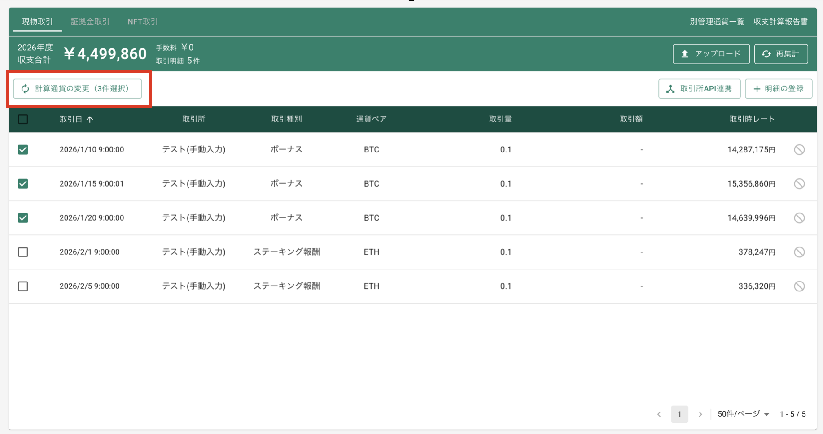The height and width of the screenshot is (434, 823).
Task: Click the 15,356,860円 rate cell
Action: point(751,184)
